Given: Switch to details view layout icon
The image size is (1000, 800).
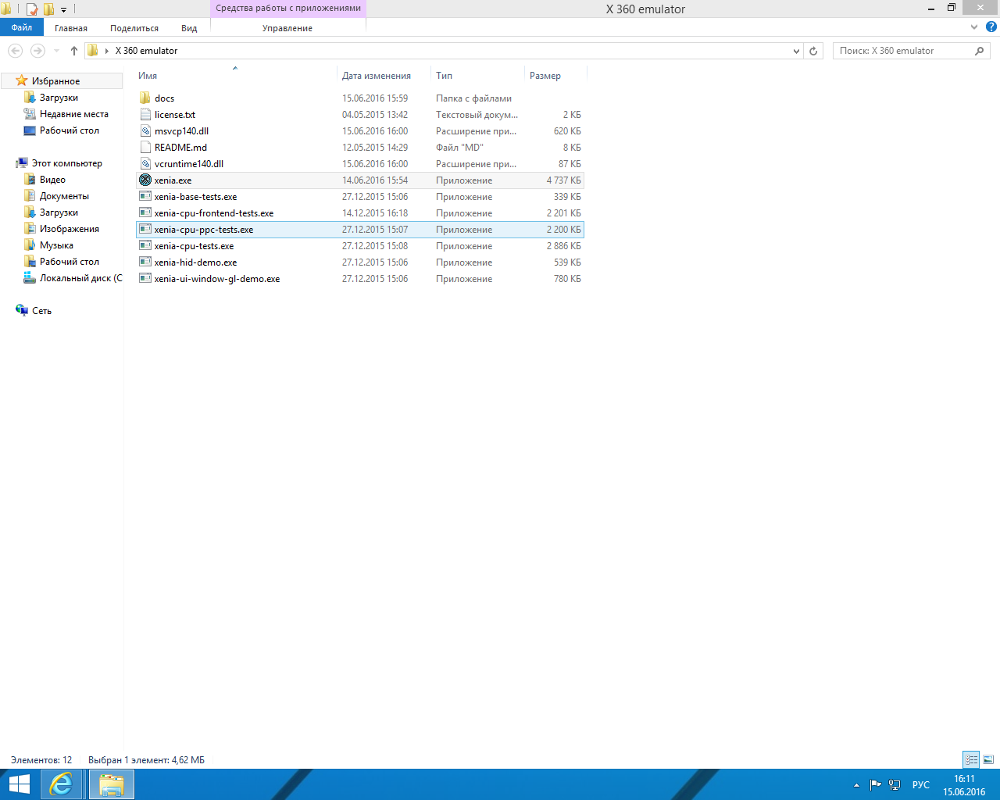Looking at the screenshot, I should (971, 759).
